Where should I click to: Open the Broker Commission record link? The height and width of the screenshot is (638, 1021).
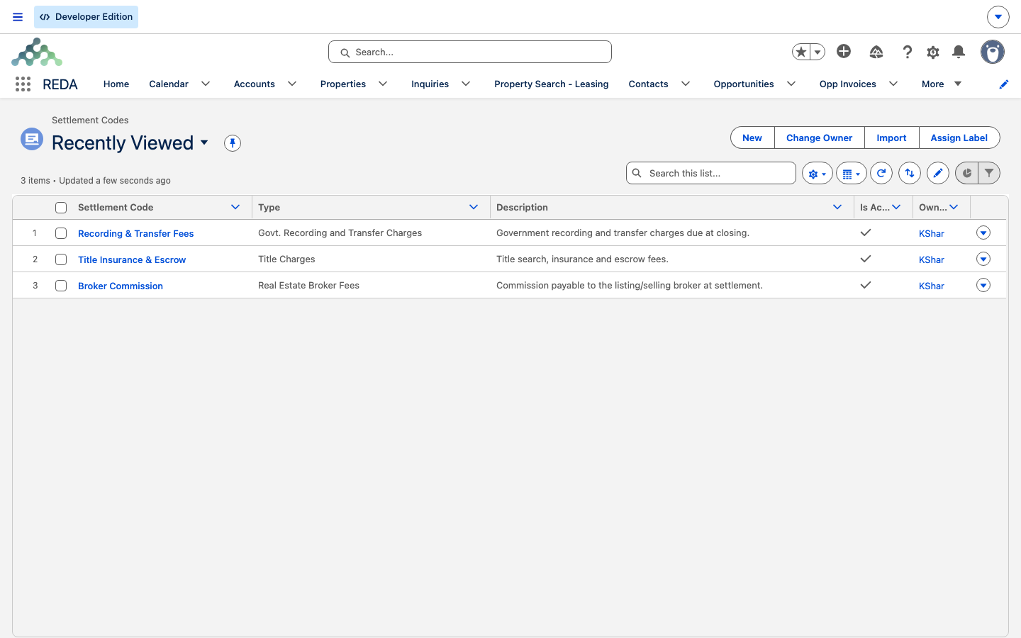coord(121,286)
